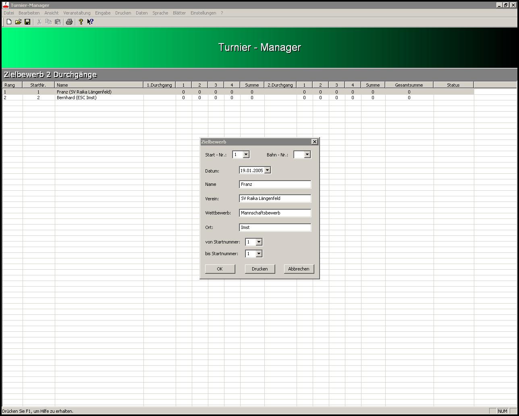Click the 2.Durchgang column header
This screenshot has height=416, width=519.
click(x=280, y=85)
